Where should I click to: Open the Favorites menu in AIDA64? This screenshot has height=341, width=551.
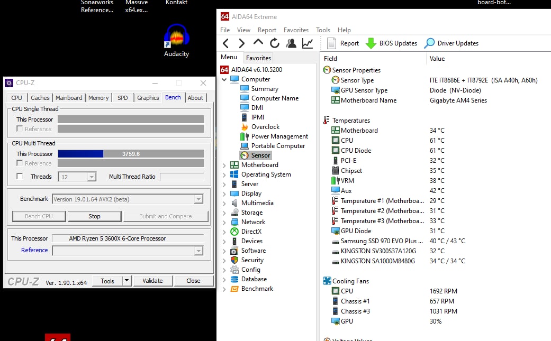(x=296, y=30)
